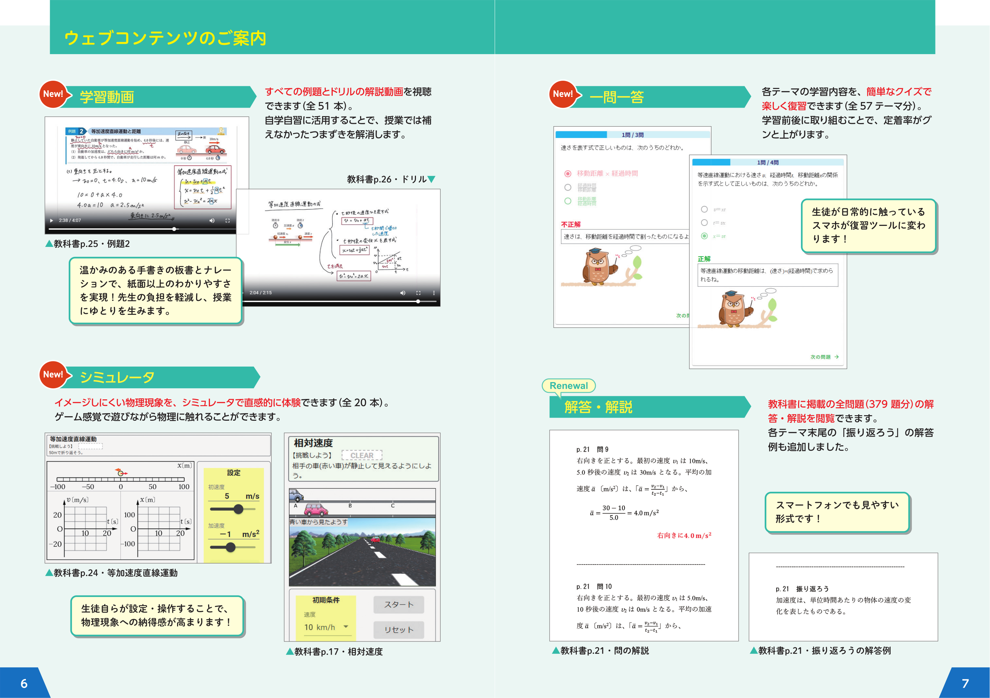The width and height of the screenshot is (990, 698).
Task: Click the 1問 / 3問 progress bar
Action: (x=632, y=135)
